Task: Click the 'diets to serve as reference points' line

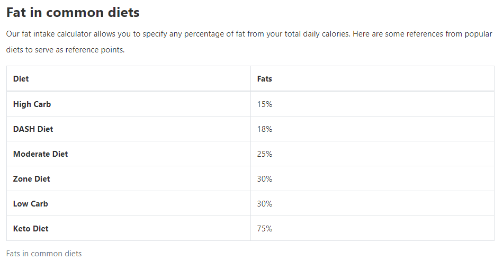Action: point(66,50)
